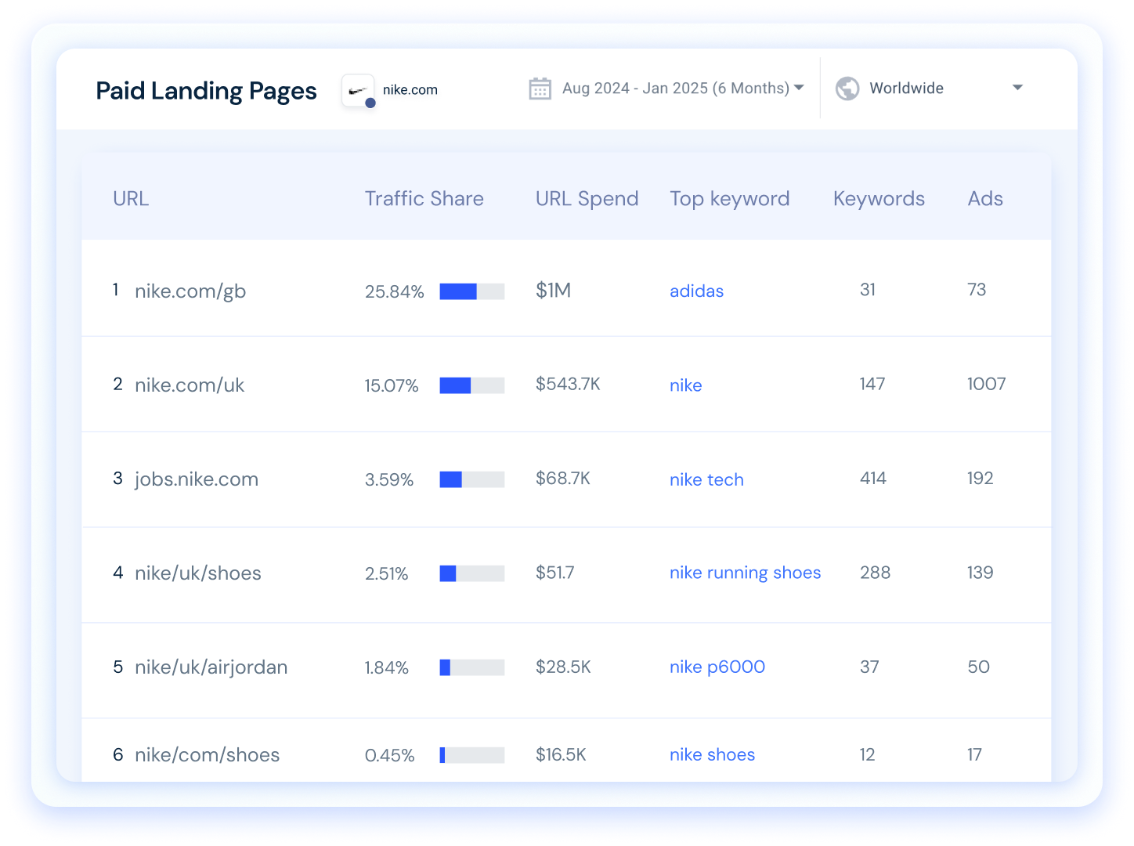Click the globe icon beside Worldwide

[x=847, y=89]
